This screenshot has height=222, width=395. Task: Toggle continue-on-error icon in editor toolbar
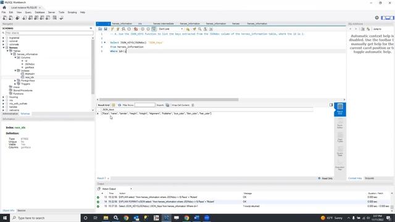(136, 29)
